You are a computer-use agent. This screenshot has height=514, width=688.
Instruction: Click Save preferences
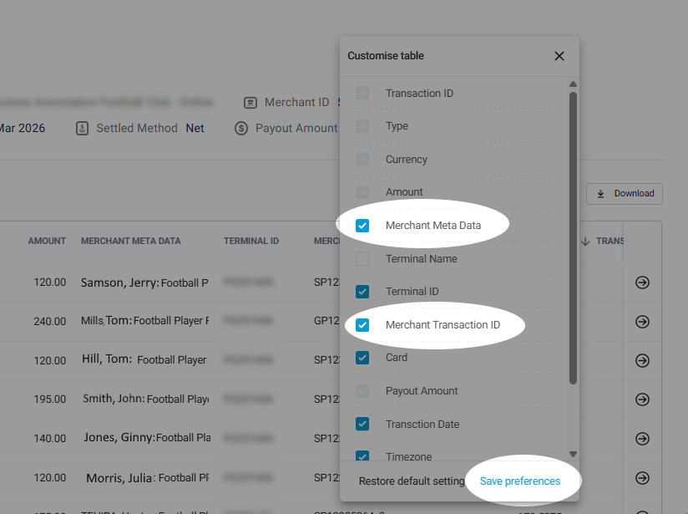[x=520, y=481]
